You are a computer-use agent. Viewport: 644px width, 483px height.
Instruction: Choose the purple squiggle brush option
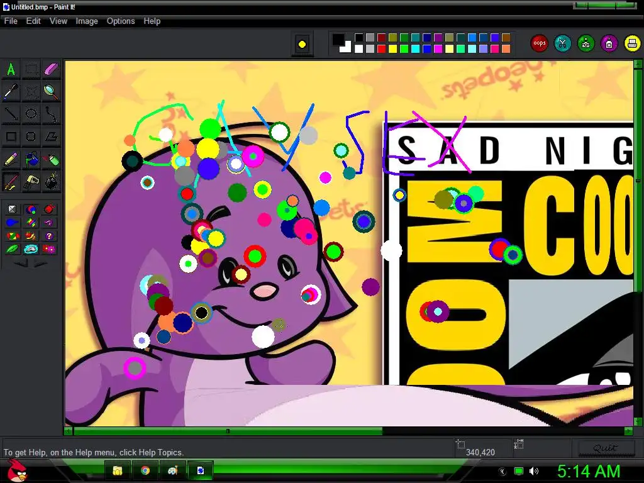(49, 223)
